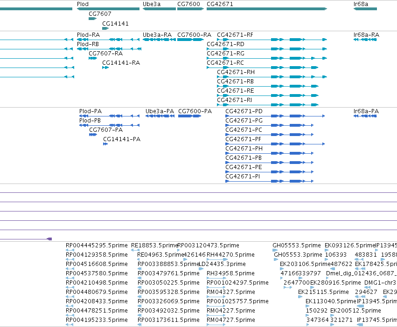Select the 'DMG1-chr3' feature label
The width and height of the screenshot is (397, 327).
click(380, 283)
